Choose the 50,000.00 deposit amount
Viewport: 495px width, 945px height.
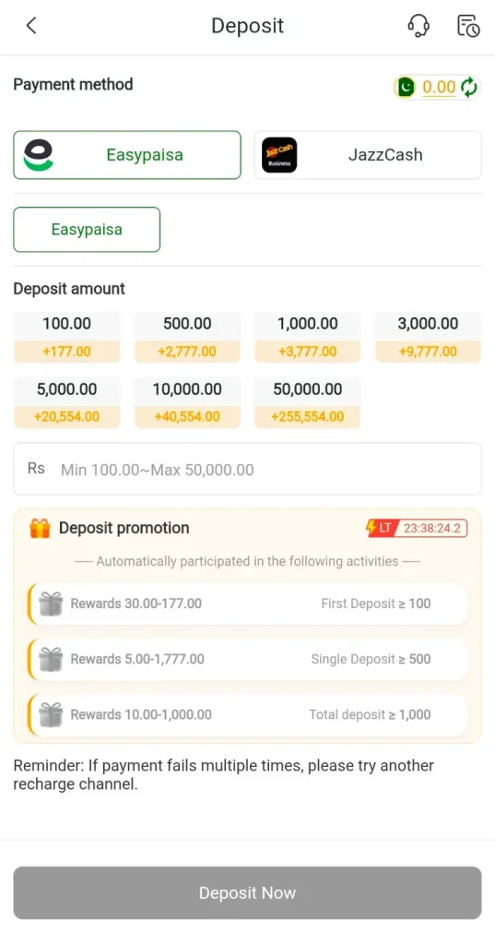(x=308, y=402)
